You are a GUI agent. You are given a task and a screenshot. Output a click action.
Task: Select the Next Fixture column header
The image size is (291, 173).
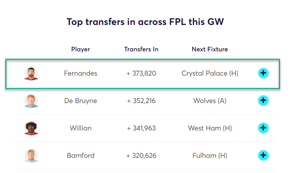210,49
